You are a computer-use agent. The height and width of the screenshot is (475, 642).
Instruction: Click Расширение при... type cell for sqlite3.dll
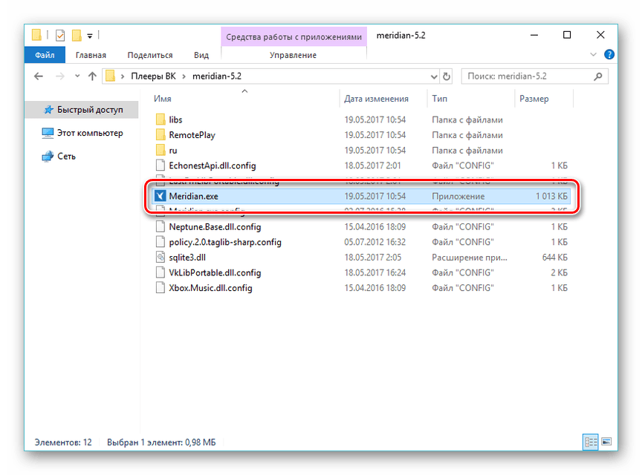[x=469, y=258]
